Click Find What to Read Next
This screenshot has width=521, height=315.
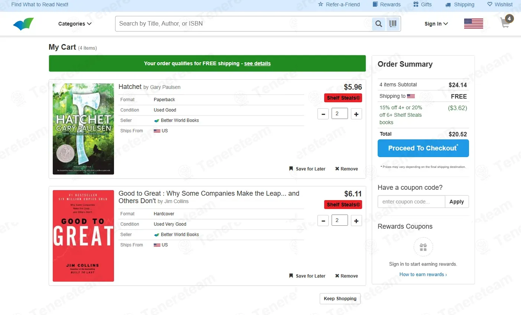click(40, 4)
